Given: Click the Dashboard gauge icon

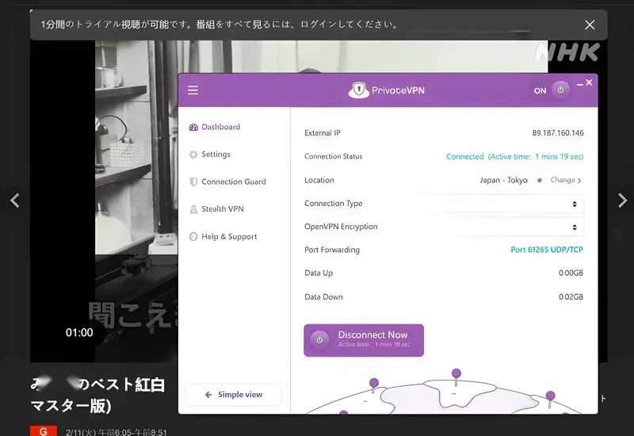Looking at the screenshot, I should (193, 127).
